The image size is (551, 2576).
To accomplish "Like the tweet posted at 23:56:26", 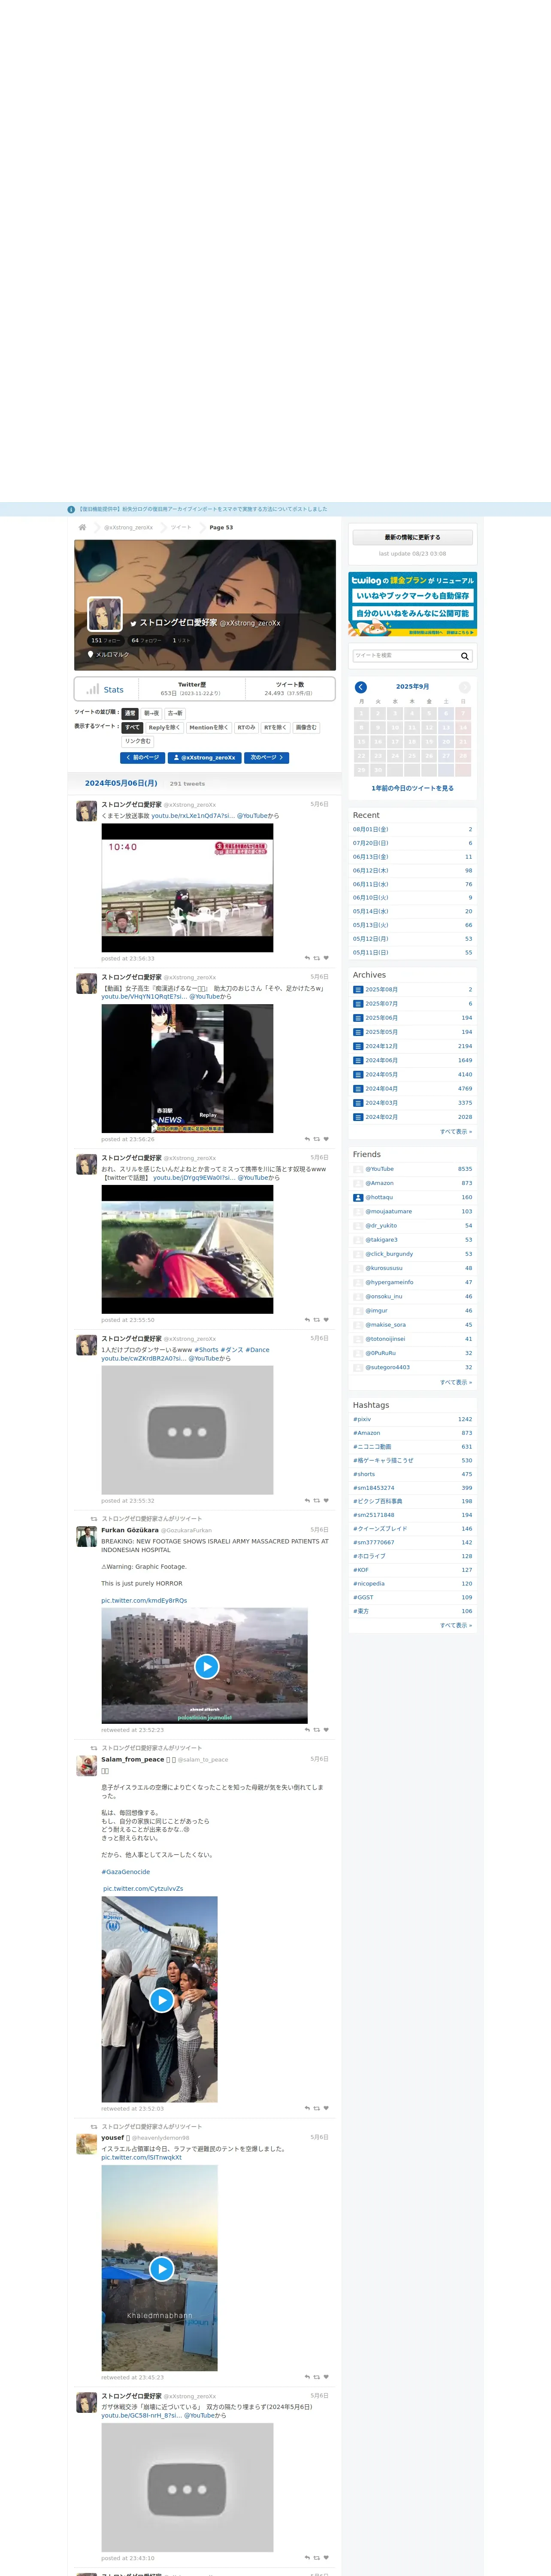I will click(326, 1139).
